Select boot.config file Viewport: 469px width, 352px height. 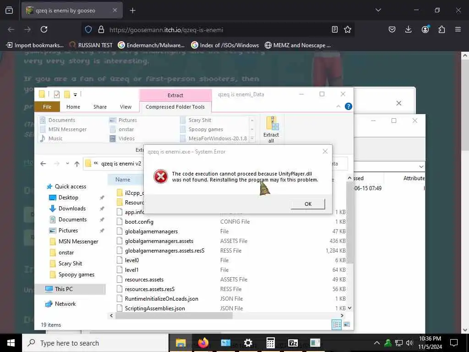[139, 222]
